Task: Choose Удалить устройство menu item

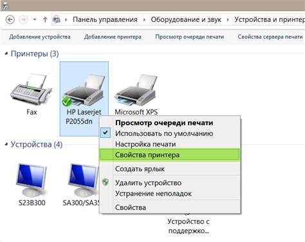Action: (170, 183)
